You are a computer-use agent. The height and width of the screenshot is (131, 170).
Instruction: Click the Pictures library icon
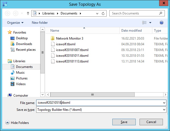13,78
